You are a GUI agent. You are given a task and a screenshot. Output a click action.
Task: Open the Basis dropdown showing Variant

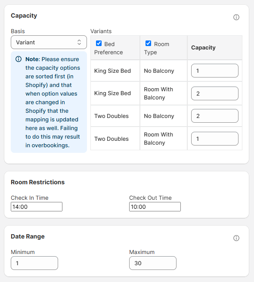tap(49, 42)
